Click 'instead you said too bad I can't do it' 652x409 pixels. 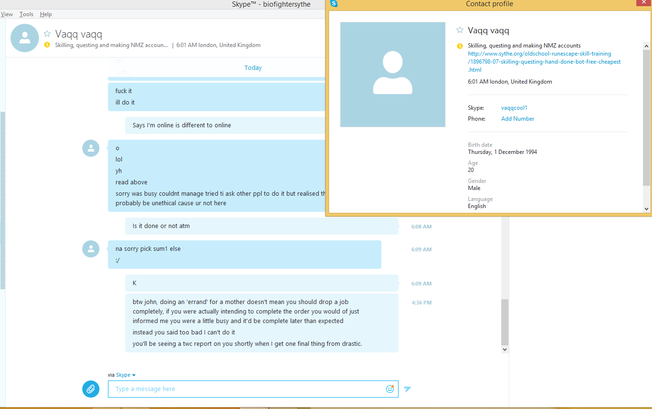184,333
